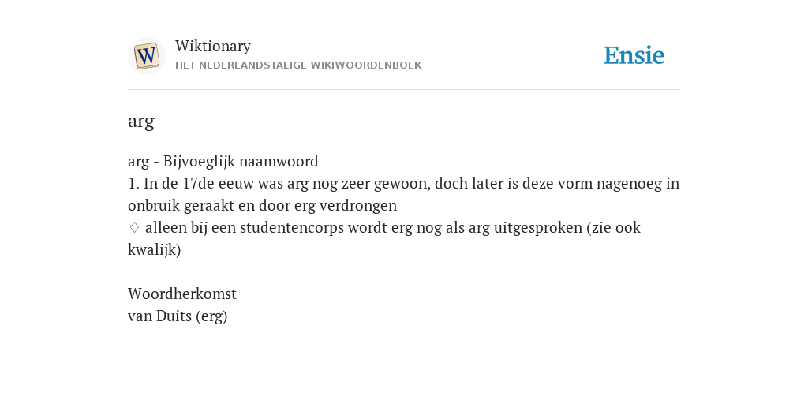Click the text 'onbruik geraakt en door erg verdrongen'
This screenshot has width=808, height=404.
point(262,206)
